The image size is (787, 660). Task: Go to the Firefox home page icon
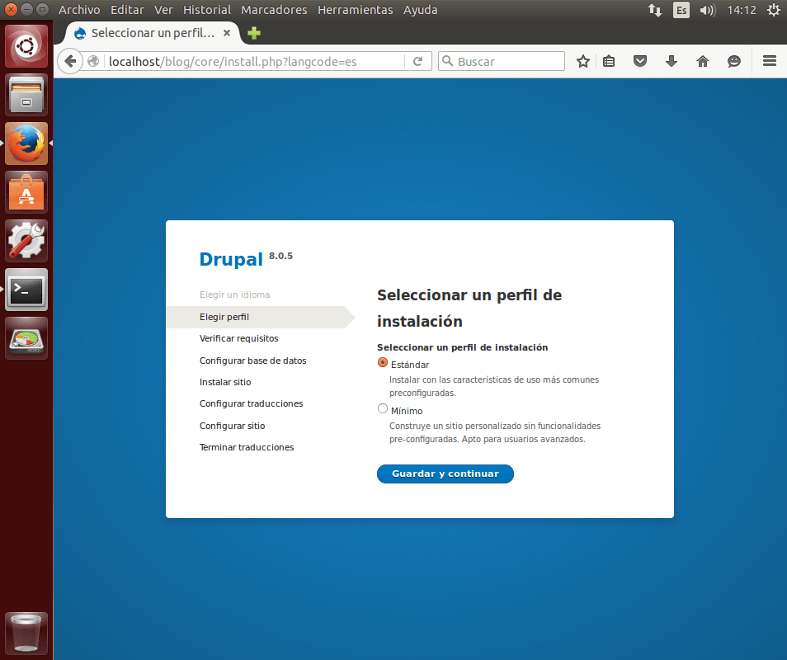[x=703, y=61]
